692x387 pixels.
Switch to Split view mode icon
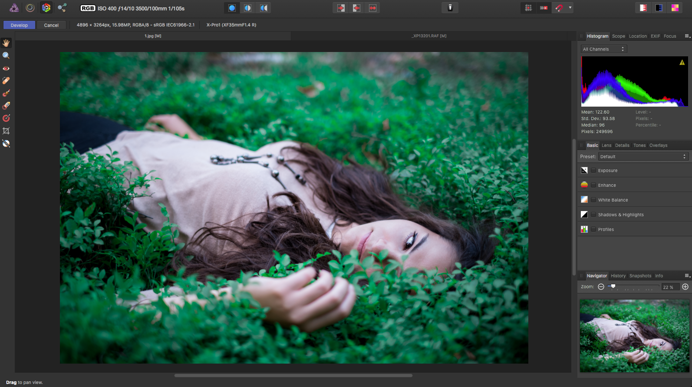[x=247, y=8]
